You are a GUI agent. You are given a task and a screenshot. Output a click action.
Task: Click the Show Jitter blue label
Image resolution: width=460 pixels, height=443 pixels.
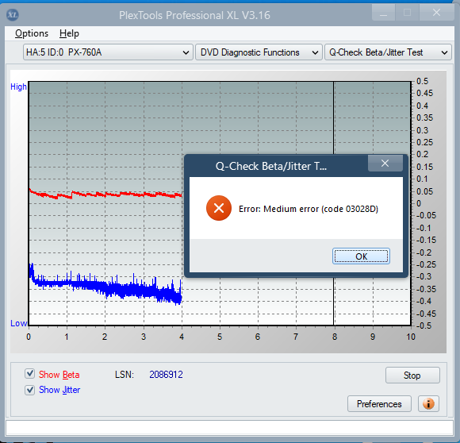tap(59, 390)
